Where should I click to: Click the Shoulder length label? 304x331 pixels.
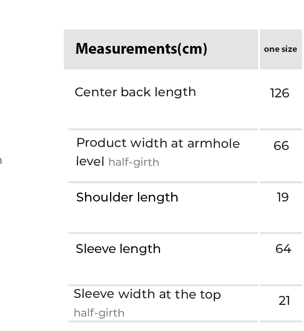(x=127, y=197)
